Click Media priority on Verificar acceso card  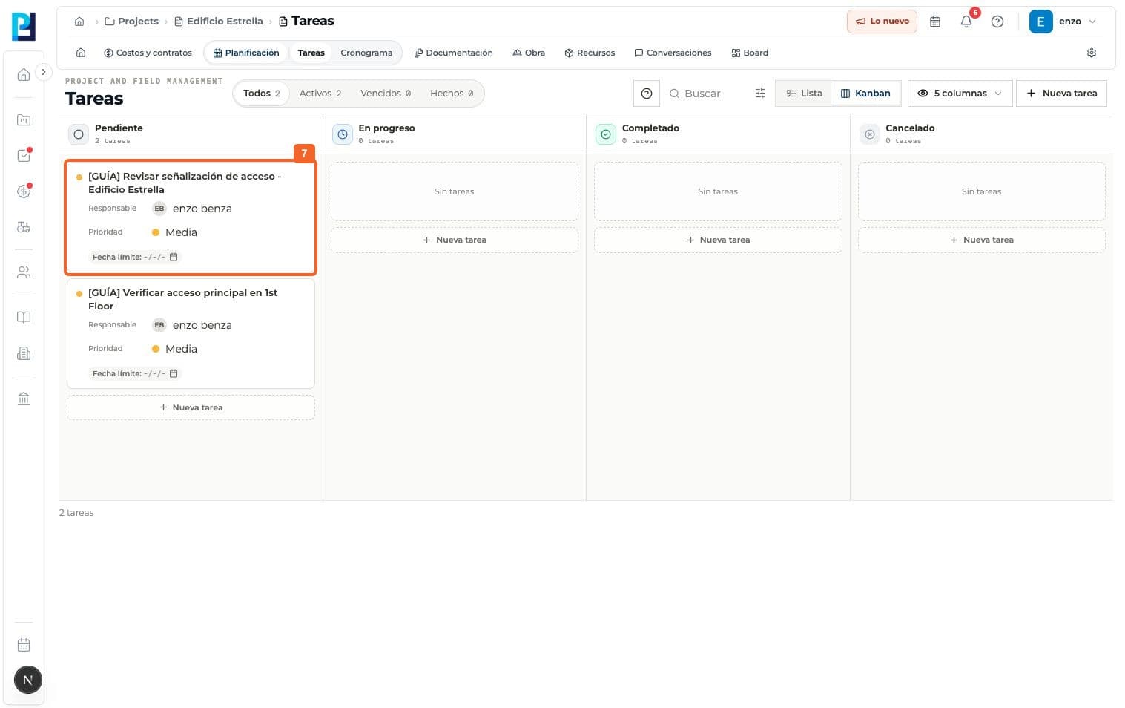pos(174,349)
